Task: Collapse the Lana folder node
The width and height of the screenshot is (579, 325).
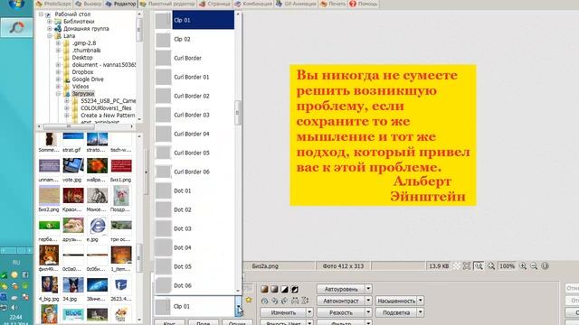Action: tap(50, 36)
